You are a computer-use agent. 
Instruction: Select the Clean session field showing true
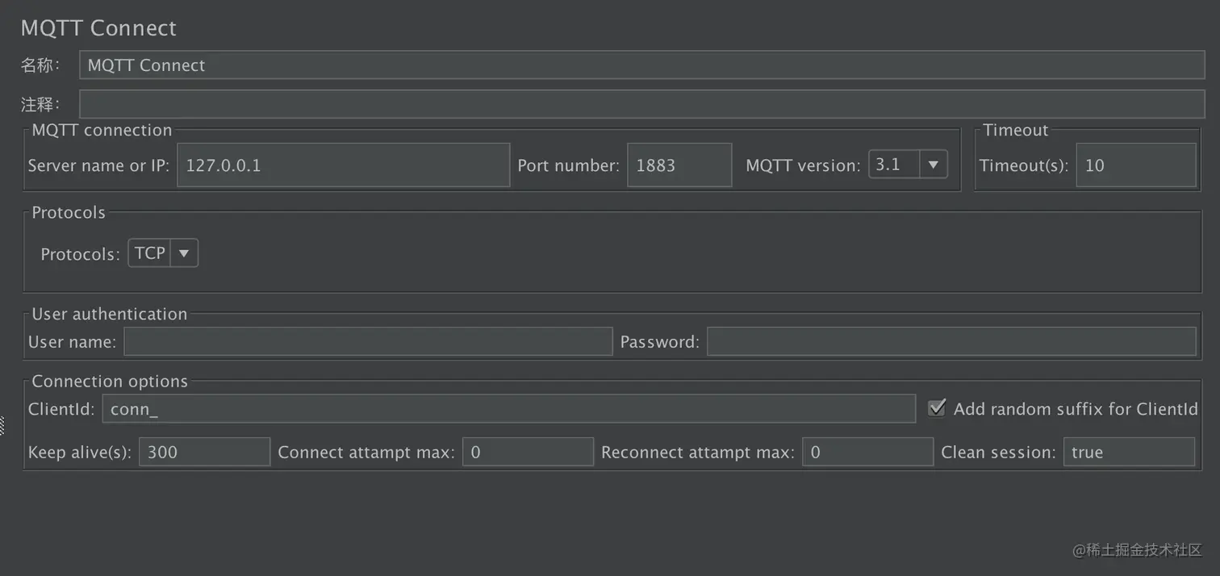(1129, 452)
